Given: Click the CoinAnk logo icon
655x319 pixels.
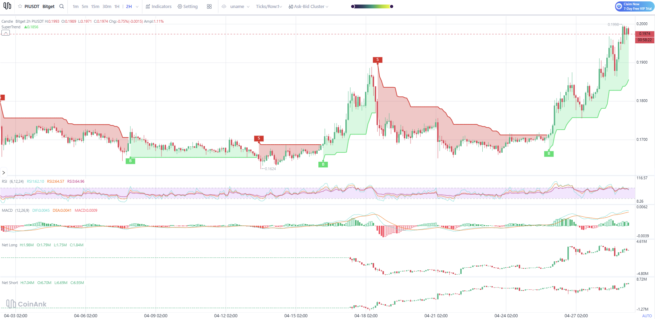Looking at the screenshot, I should [x=7, y=6].
